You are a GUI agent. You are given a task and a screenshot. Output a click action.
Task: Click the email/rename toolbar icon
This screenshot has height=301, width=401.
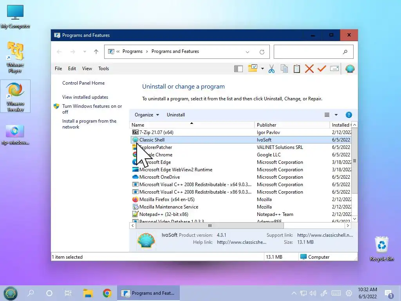[334, 68]
